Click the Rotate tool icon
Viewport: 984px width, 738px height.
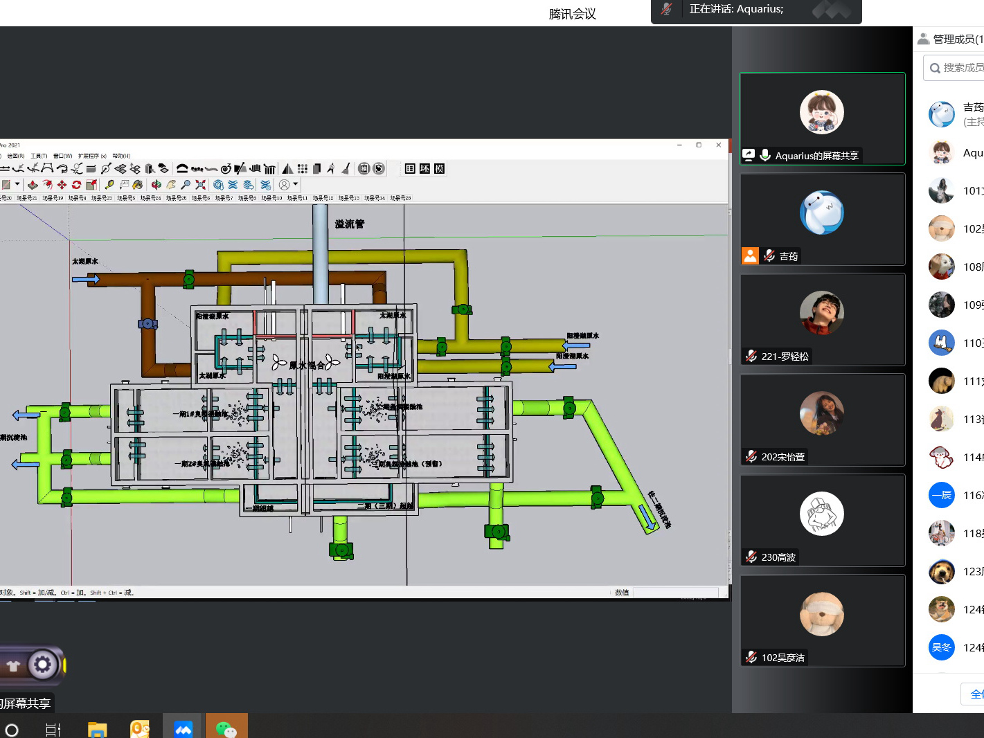[x=76, y=185]
